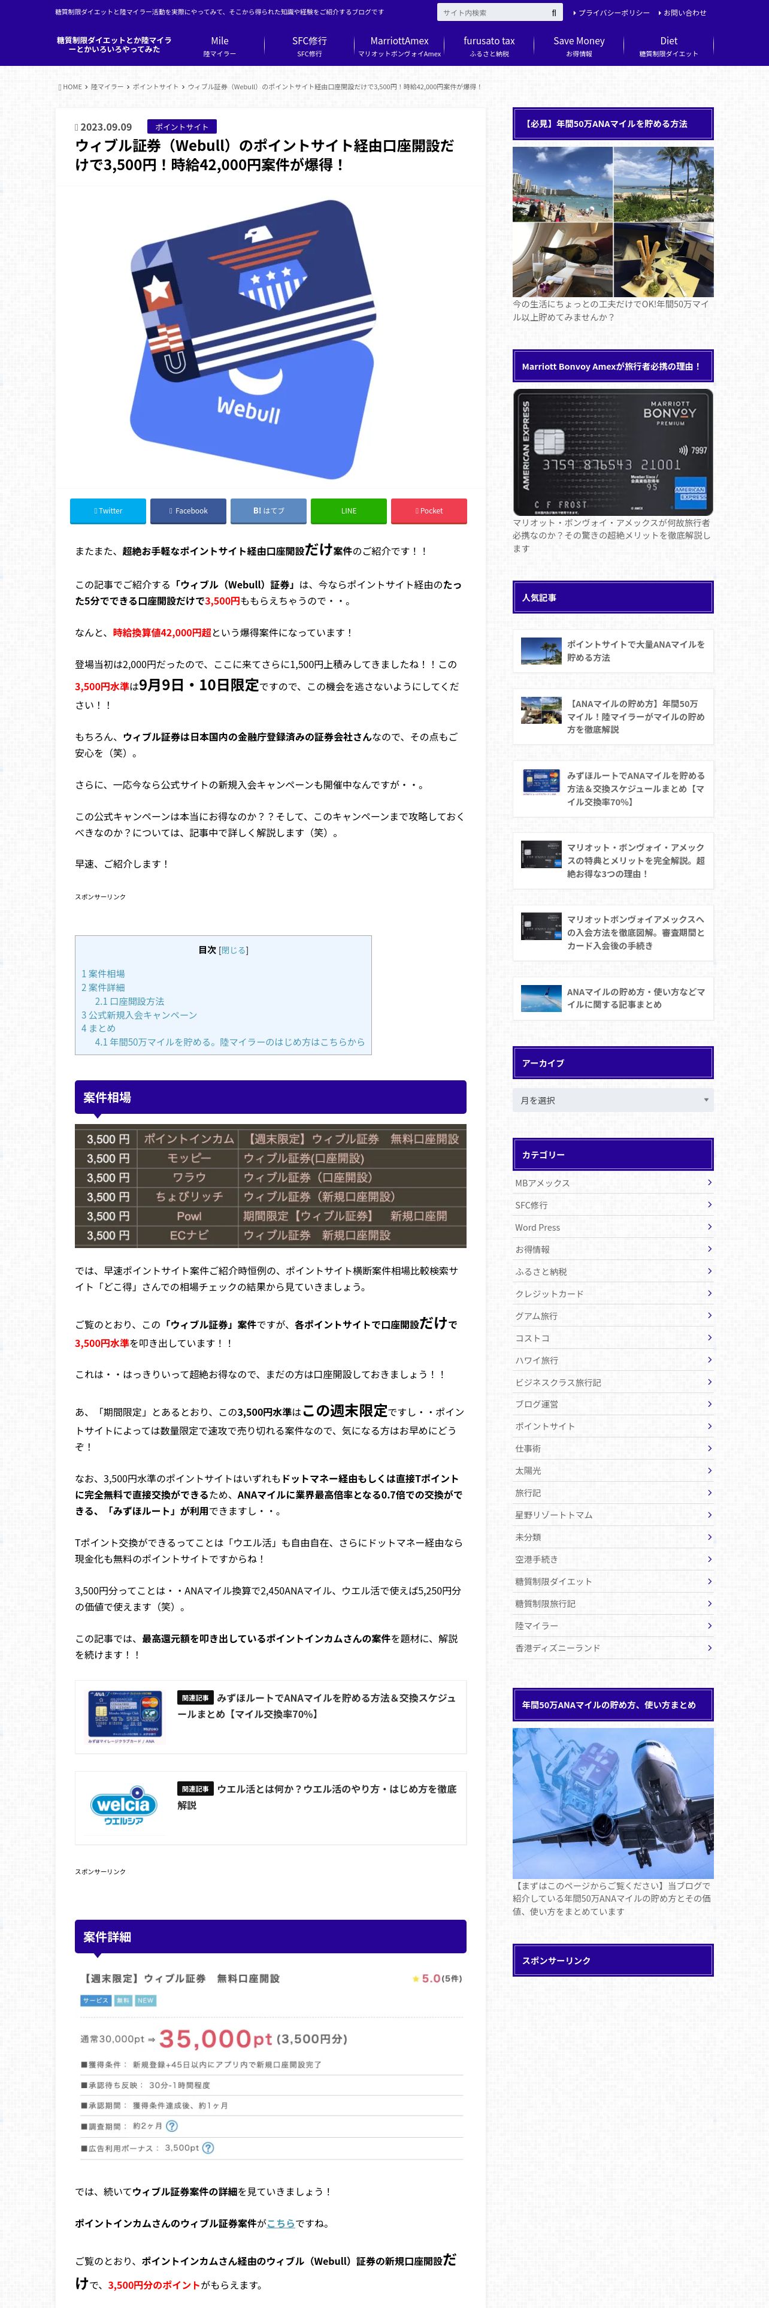
Task: Open the Save Money menu item
Action: pos(579,47)
